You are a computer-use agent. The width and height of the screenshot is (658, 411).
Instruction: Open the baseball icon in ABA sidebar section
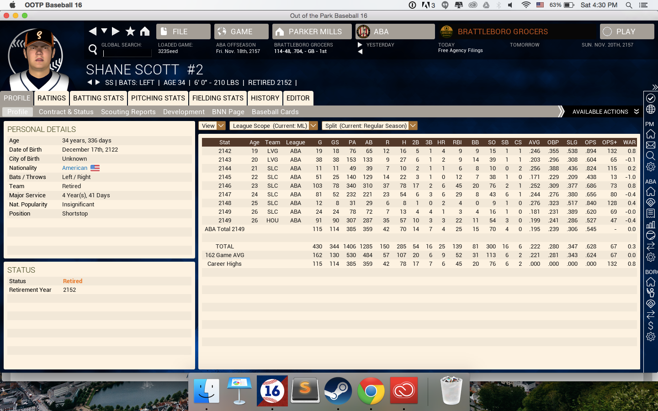tap(650, 235)
